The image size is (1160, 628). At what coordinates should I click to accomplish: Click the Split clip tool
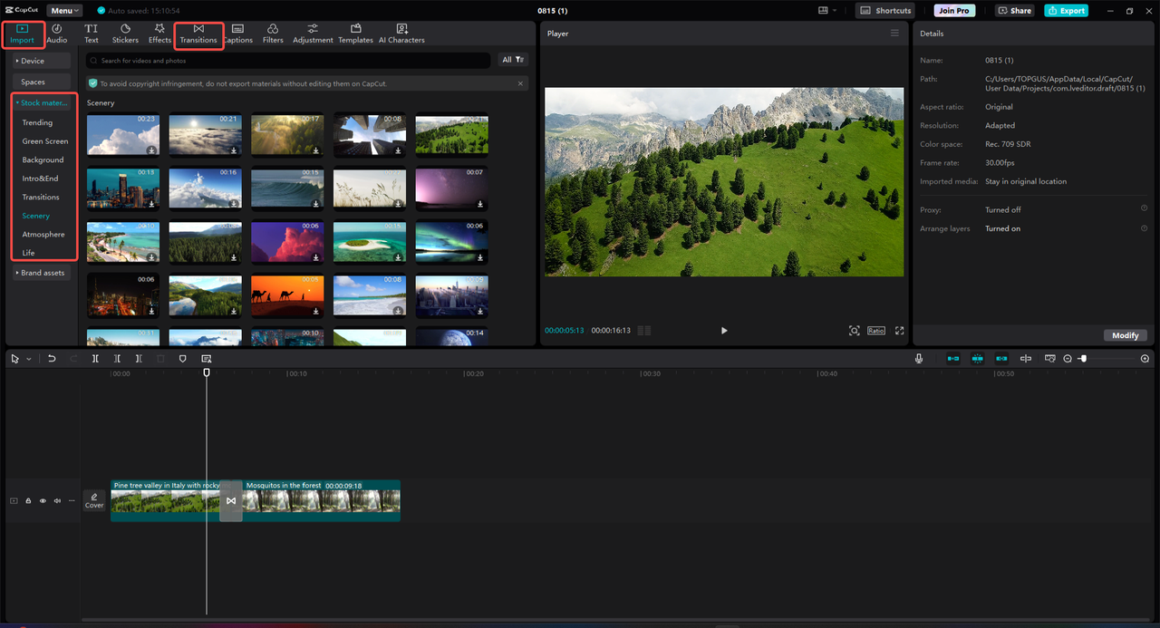click(95, 359)
